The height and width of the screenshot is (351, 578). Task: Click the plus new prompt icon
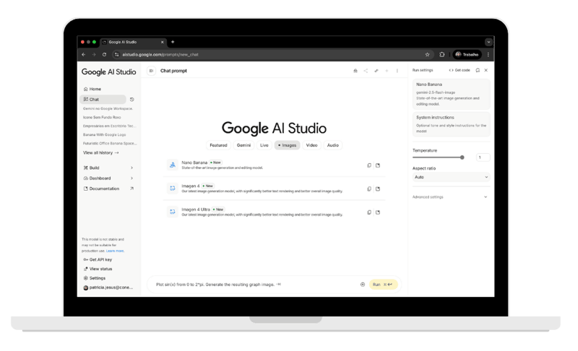387,71
